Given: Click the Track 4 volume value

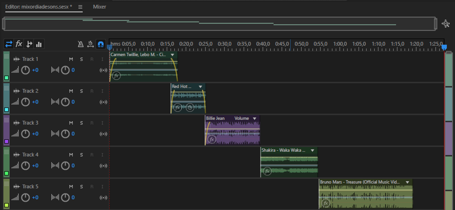Looking at the screenshot, I should pyautogui.click(x=35, y=165).
